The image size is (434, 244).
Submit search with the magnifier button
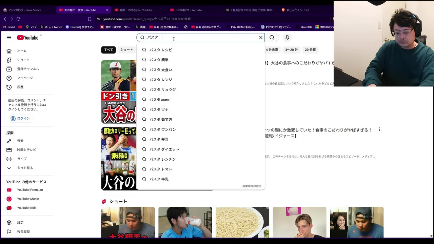(x=272, y=38)
